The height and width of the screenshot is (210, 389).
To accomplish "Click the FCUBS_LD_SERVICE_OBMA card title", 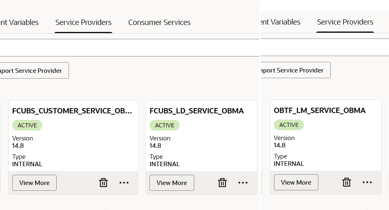I will (197, 111).
